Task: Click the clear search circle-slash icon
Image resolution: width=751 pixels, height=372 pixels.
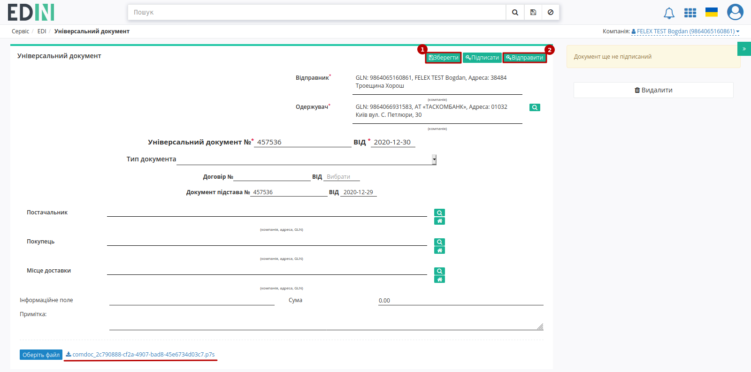Action: 551,12
